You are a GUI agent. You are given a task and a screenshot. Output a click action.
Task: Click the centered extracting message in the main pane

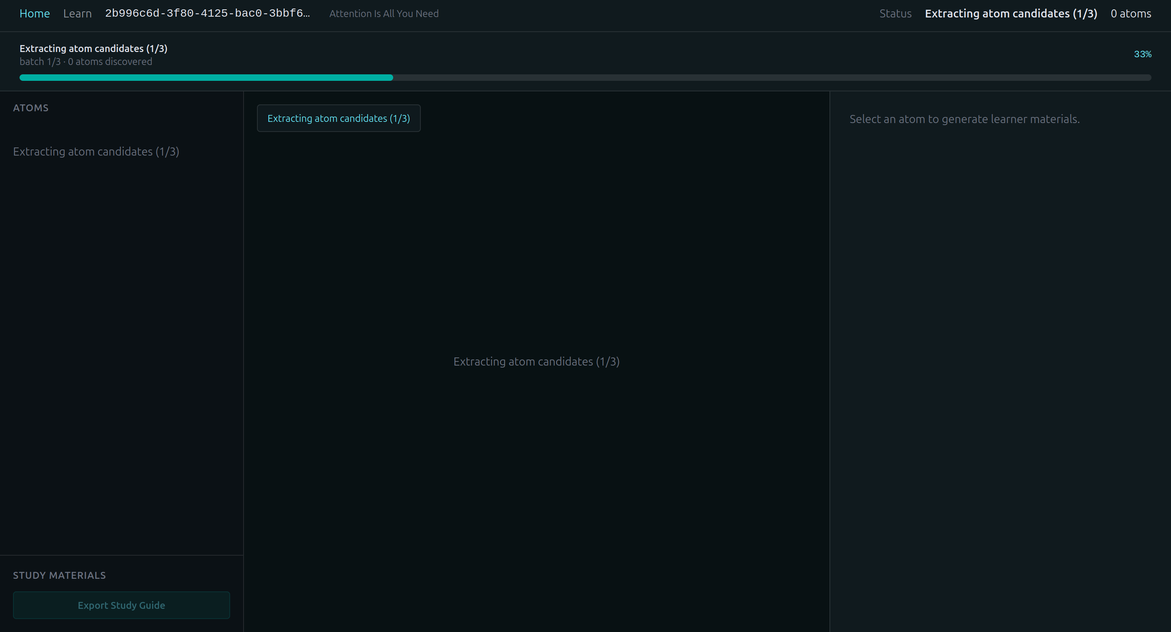536,361
